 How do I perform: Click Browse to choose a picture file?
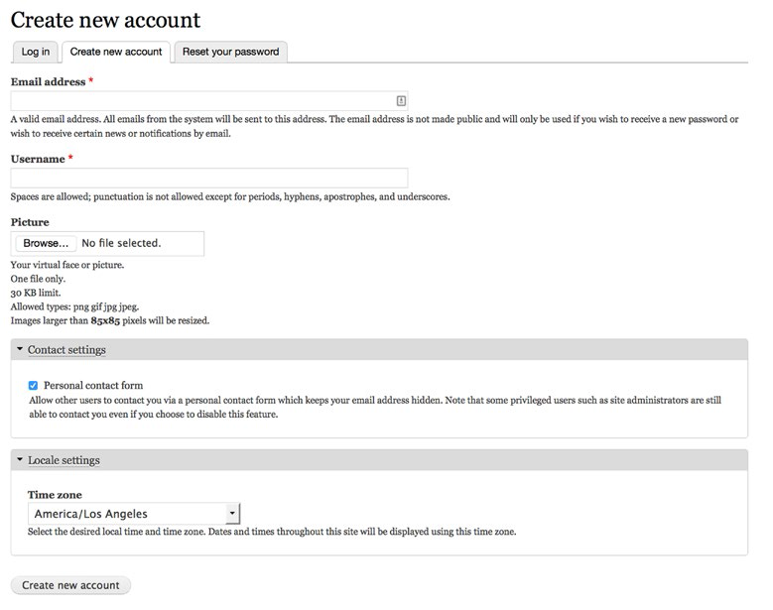point(46,243)
